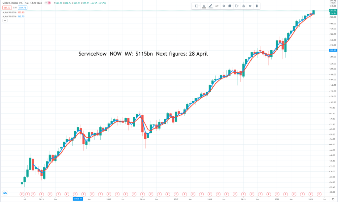338x202 pixels.
Task: Click the 250.00 price axis label
Action: (x=333, y=57)
